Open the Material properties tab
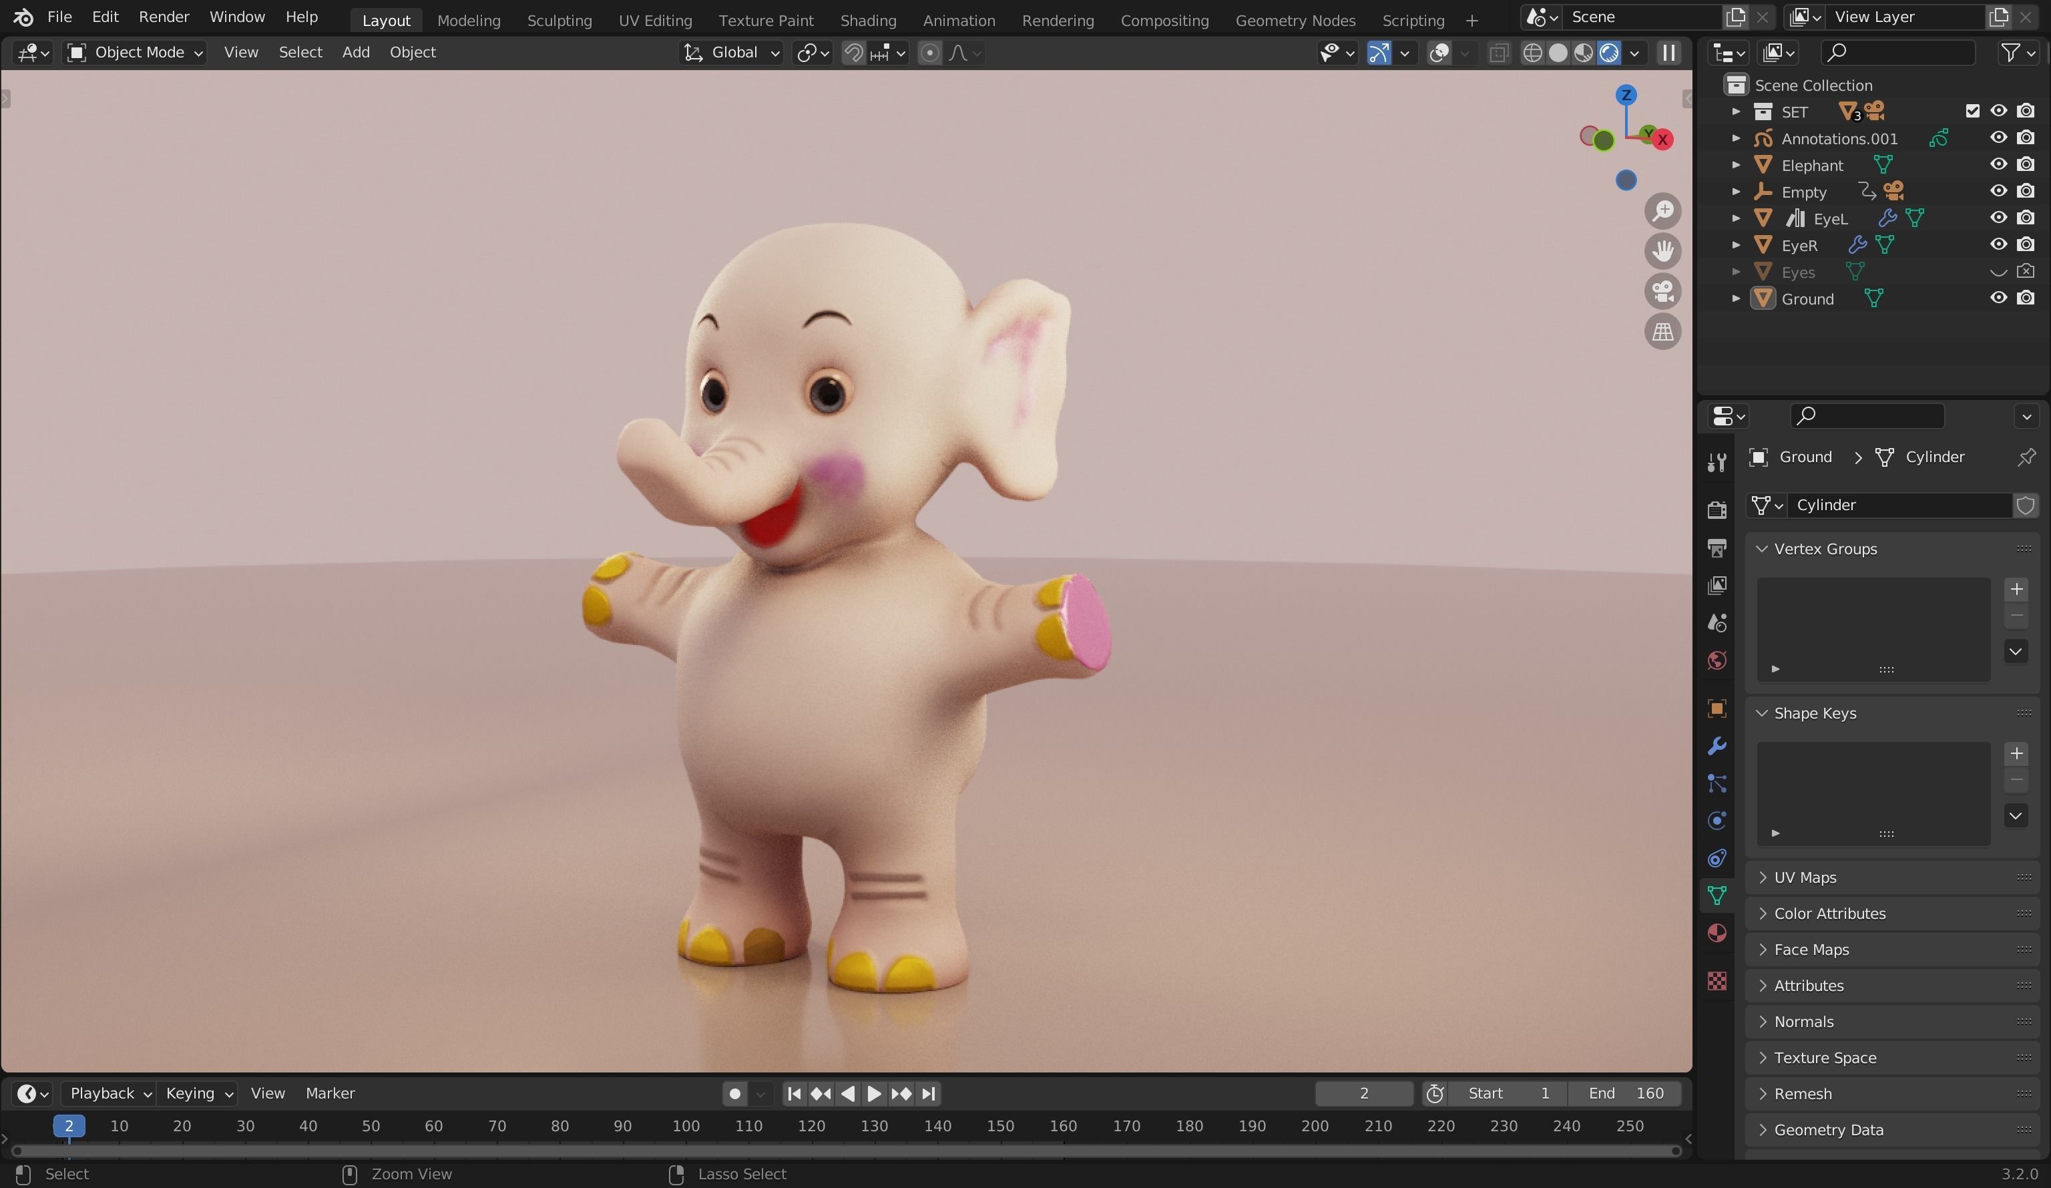 tap(1717, 933)
